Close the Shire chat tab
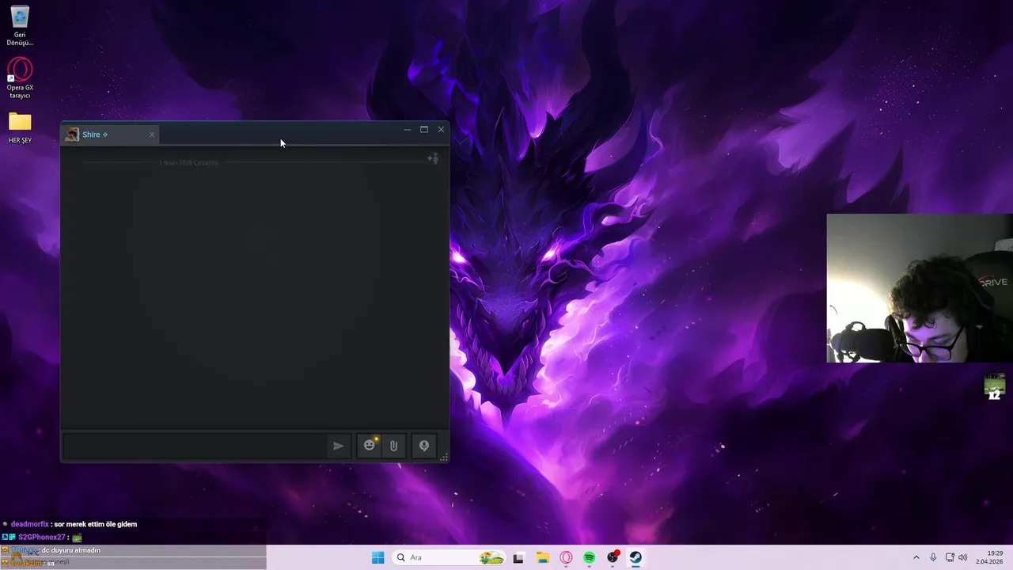This screenshot has height=570, width=1013. pos(152,135)
